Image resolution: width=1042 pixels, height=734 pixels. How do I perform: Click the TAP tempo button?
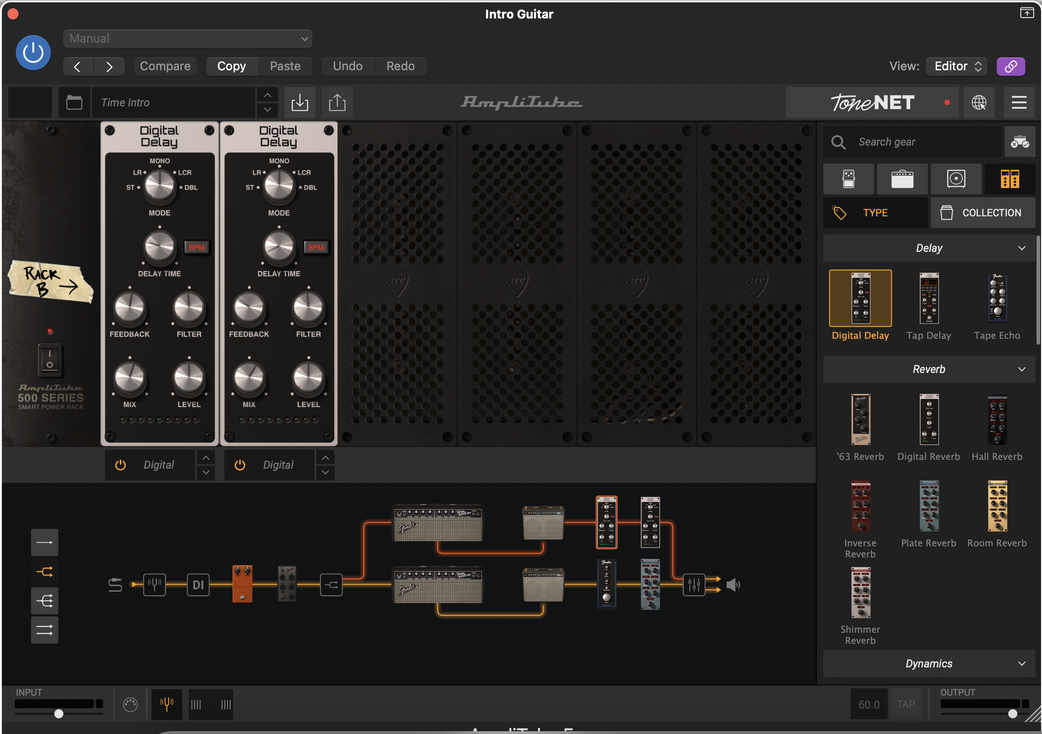pos(906,704)
